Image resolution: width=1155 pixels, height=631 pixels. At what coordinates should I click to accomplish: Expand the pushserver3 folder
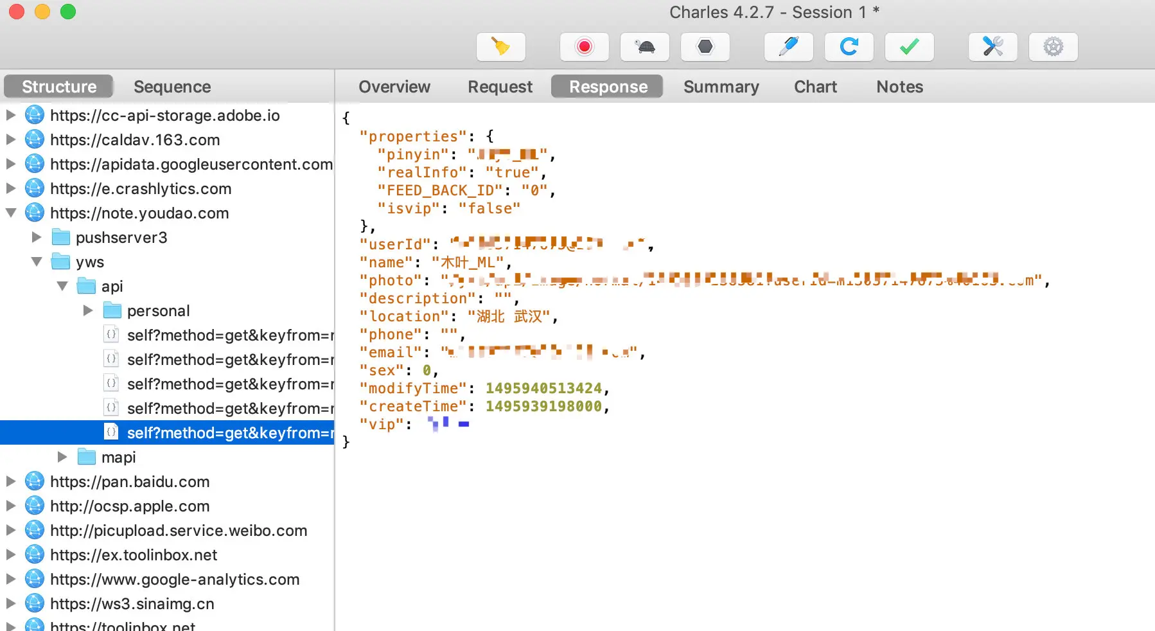point(37,238)
